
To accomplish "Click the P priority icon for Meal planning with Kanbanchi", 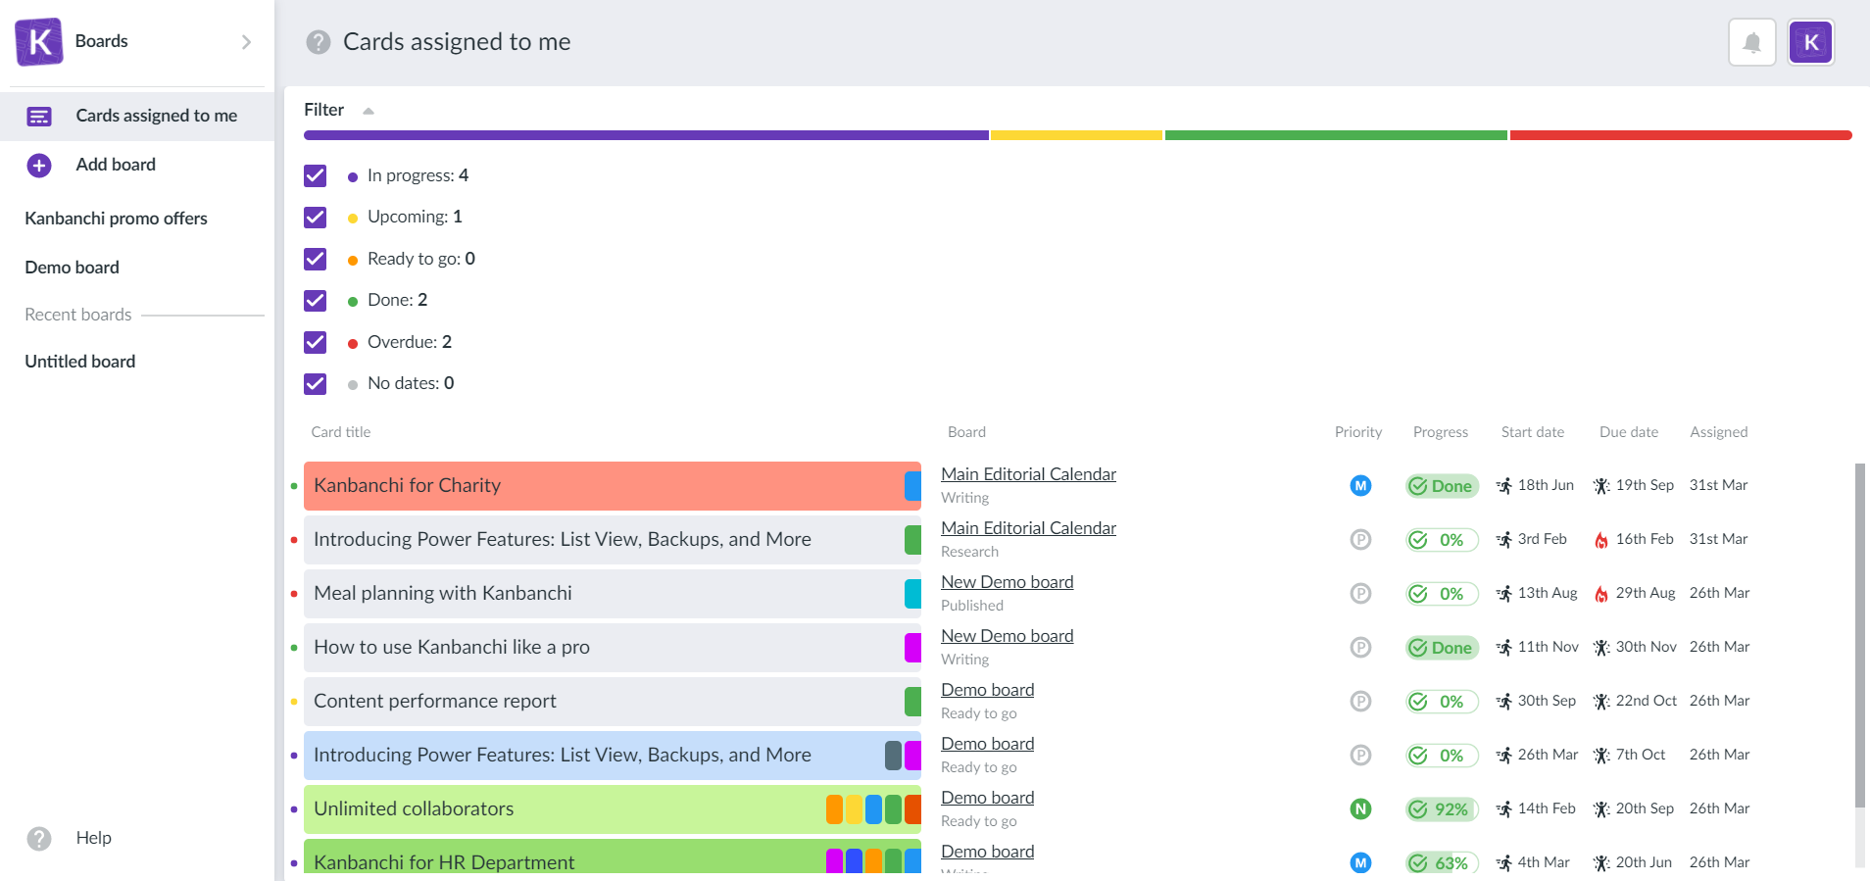I will (x=1360, y=594).
